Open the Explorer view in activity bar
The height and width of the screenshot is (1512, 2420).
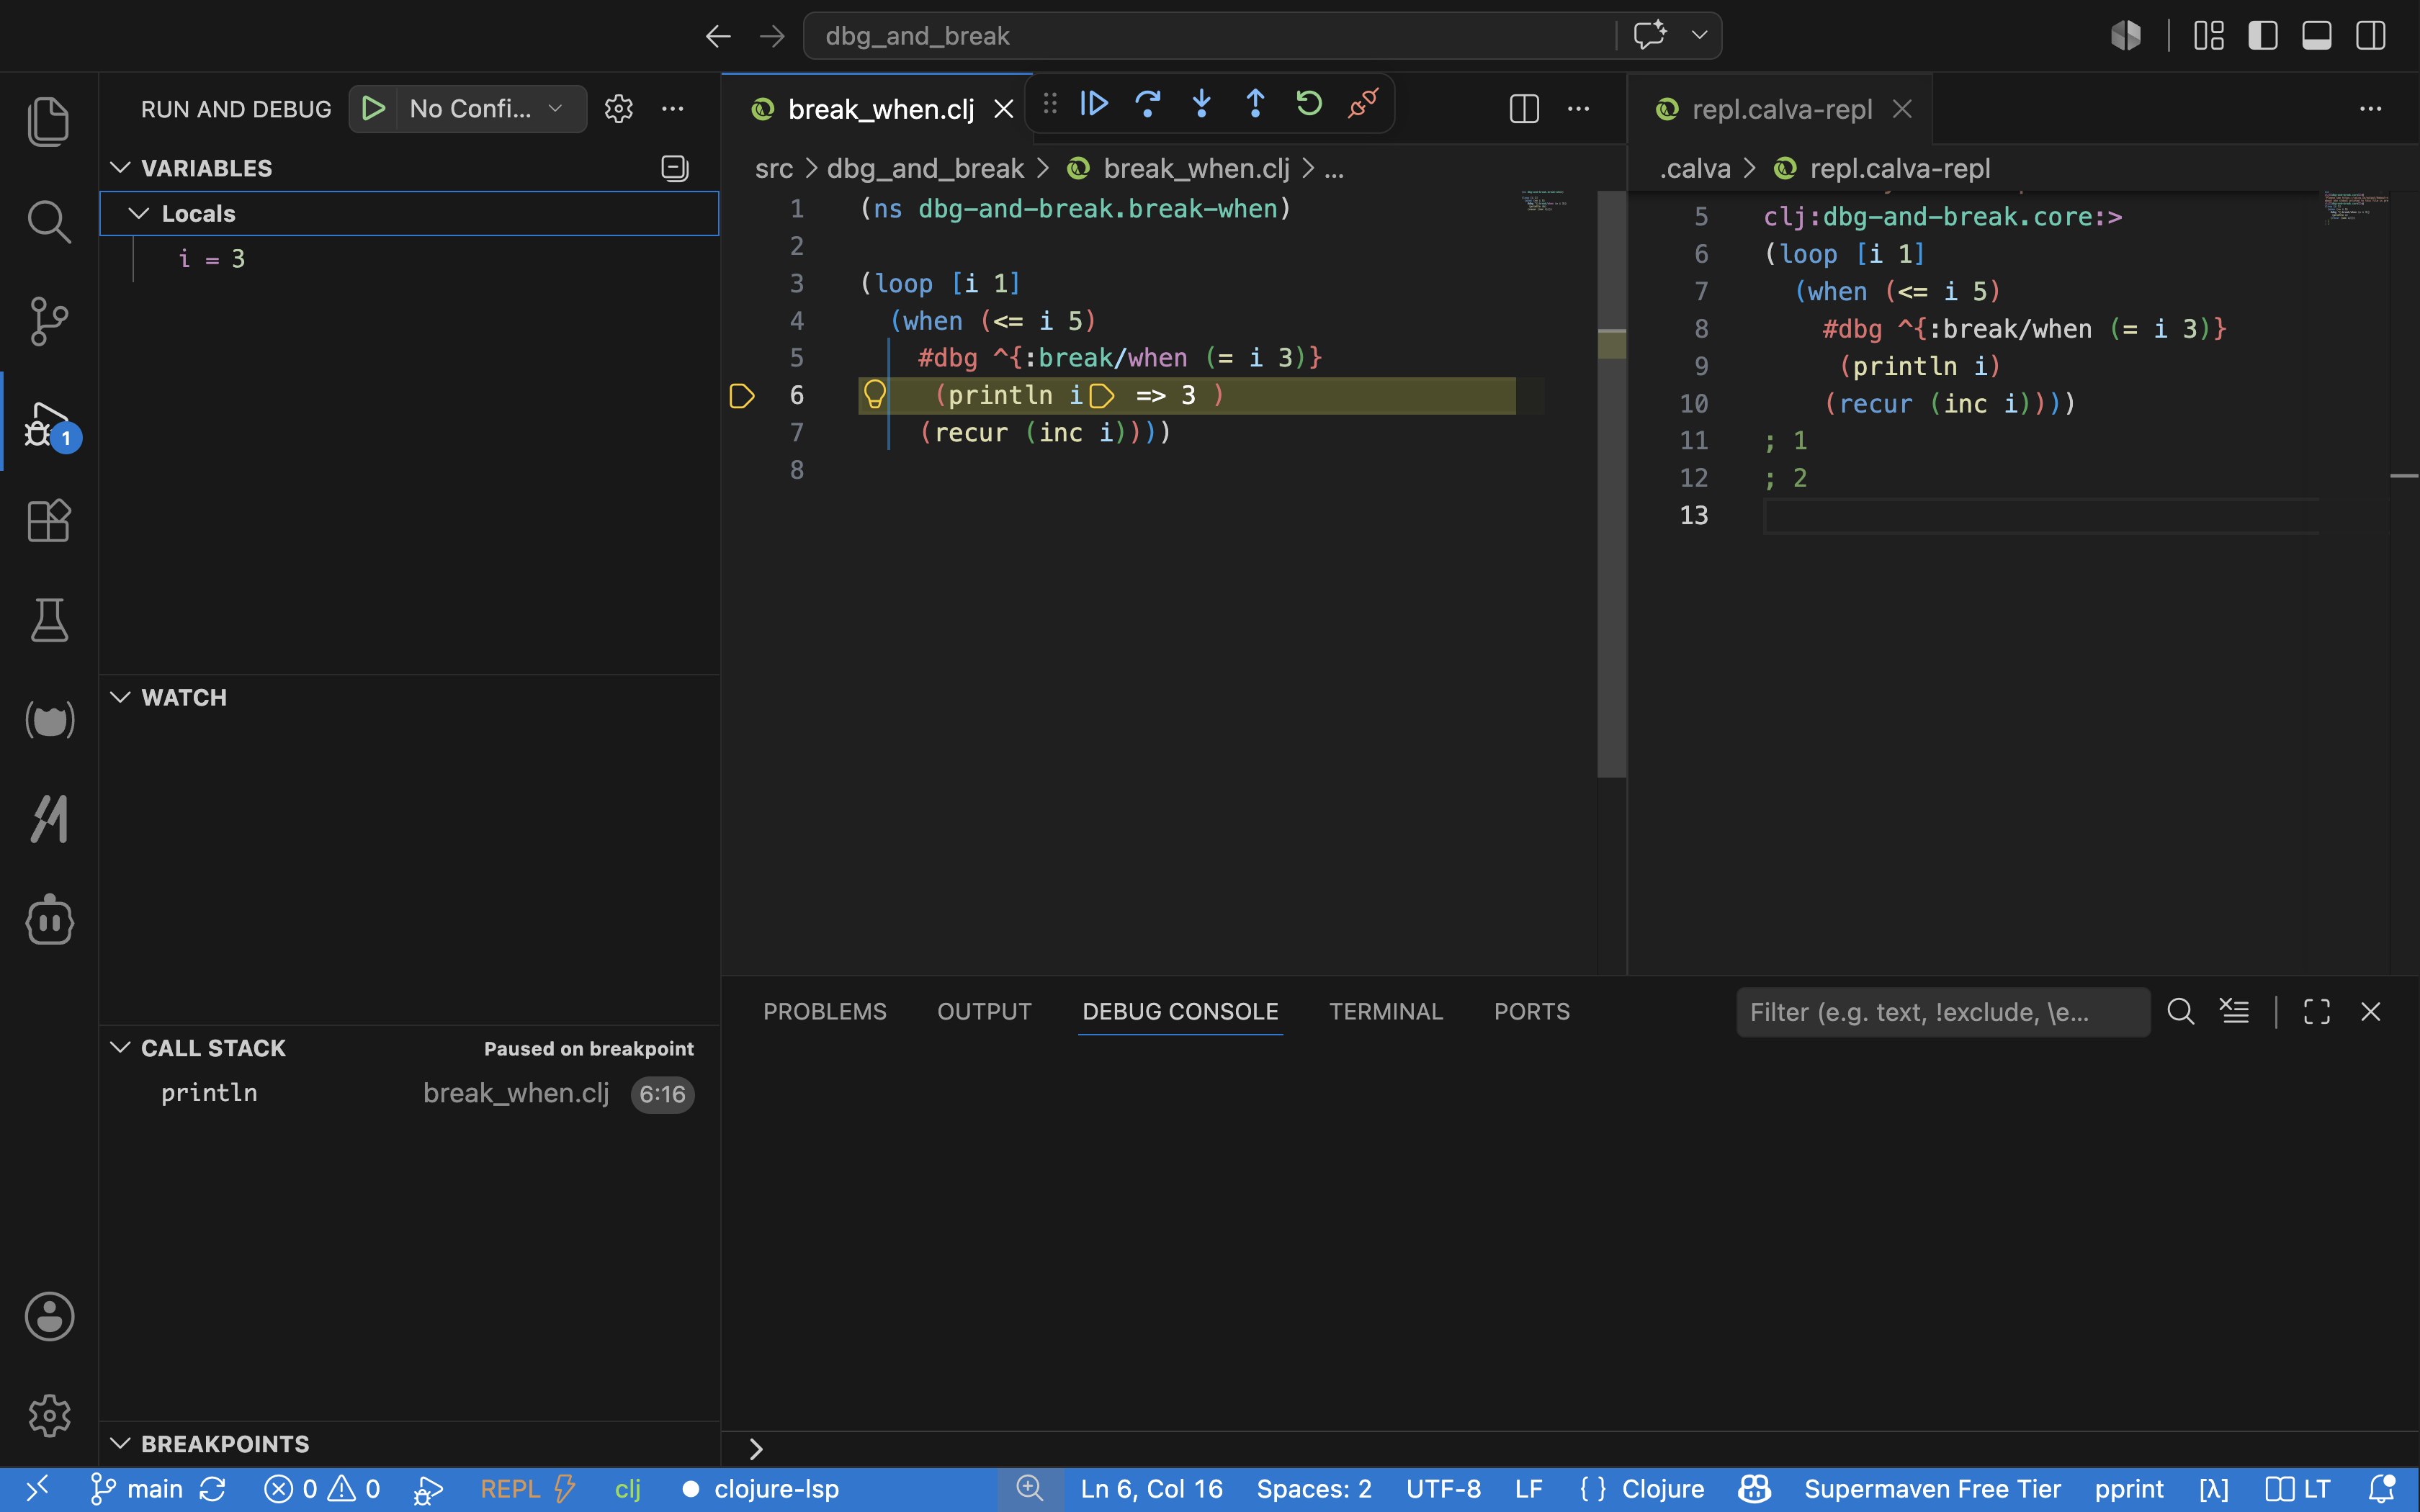tap(48, 121)
